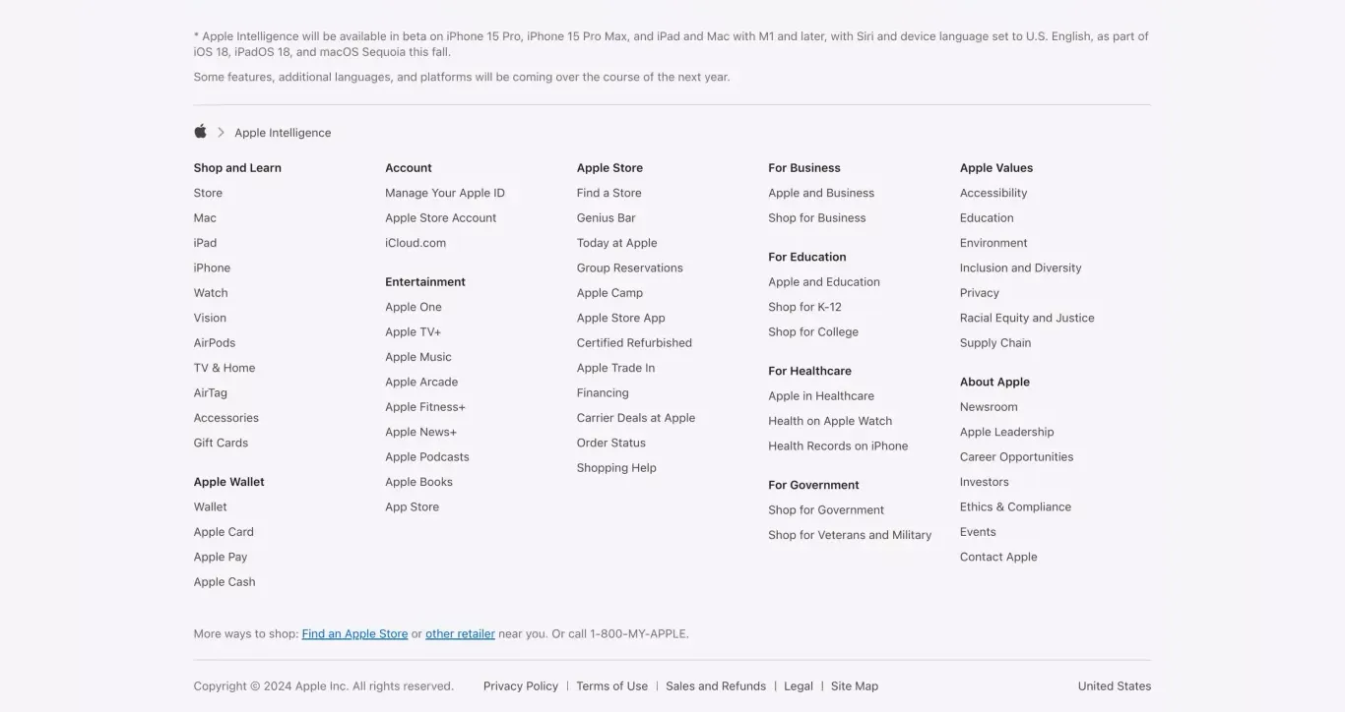Open Career Opportunities link
Viewport: 1345px width, 712px height.
(x=1017, y=457)
